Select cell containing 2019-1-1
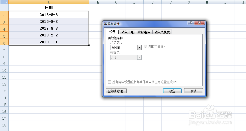Screen dimensions: 246x131 [49, 42]
